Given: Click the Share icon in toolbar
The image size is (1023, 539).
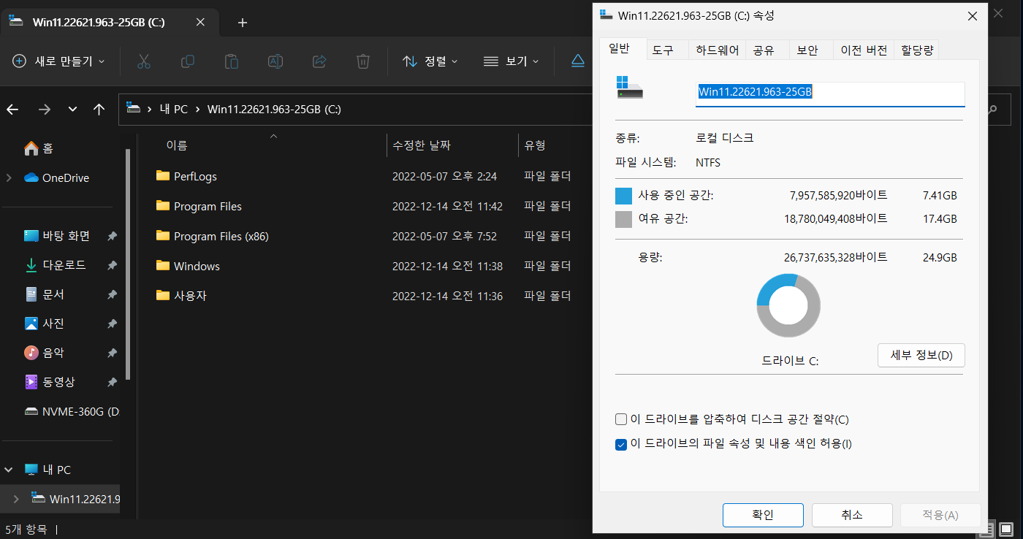Looking at the screenshot, I should [x=319, y=61].
